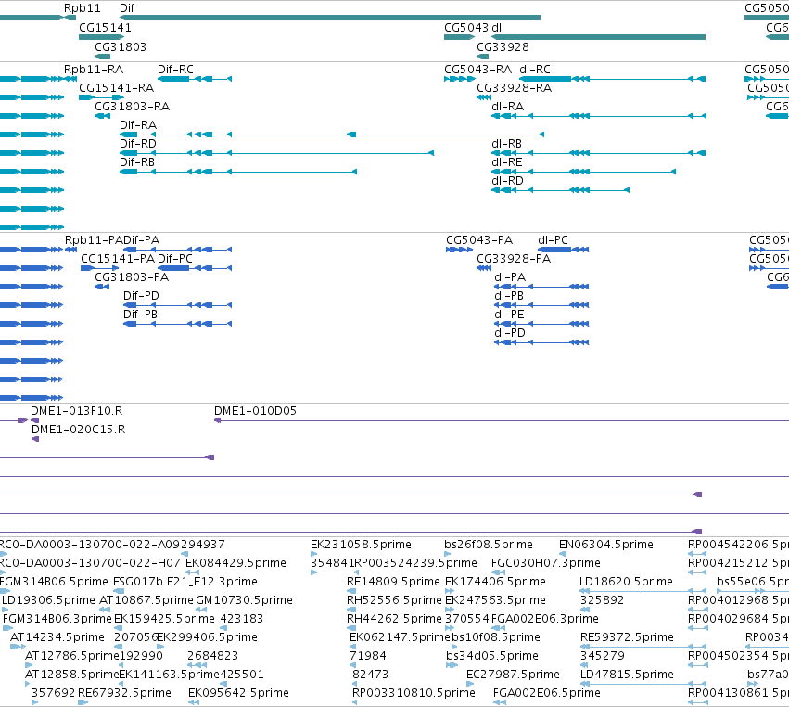The width and height of the screenshot is (789, 707).
Task: Click the CG31803 gene feature
Action: [x=102, y=57]
